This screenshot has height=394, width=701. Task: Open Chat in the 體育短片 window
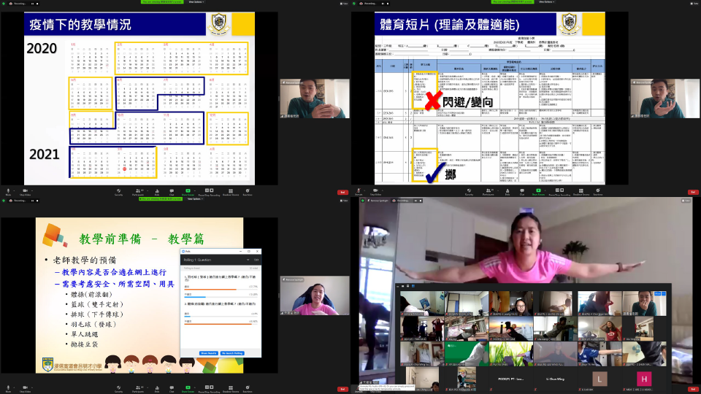(x=522, y=192)
